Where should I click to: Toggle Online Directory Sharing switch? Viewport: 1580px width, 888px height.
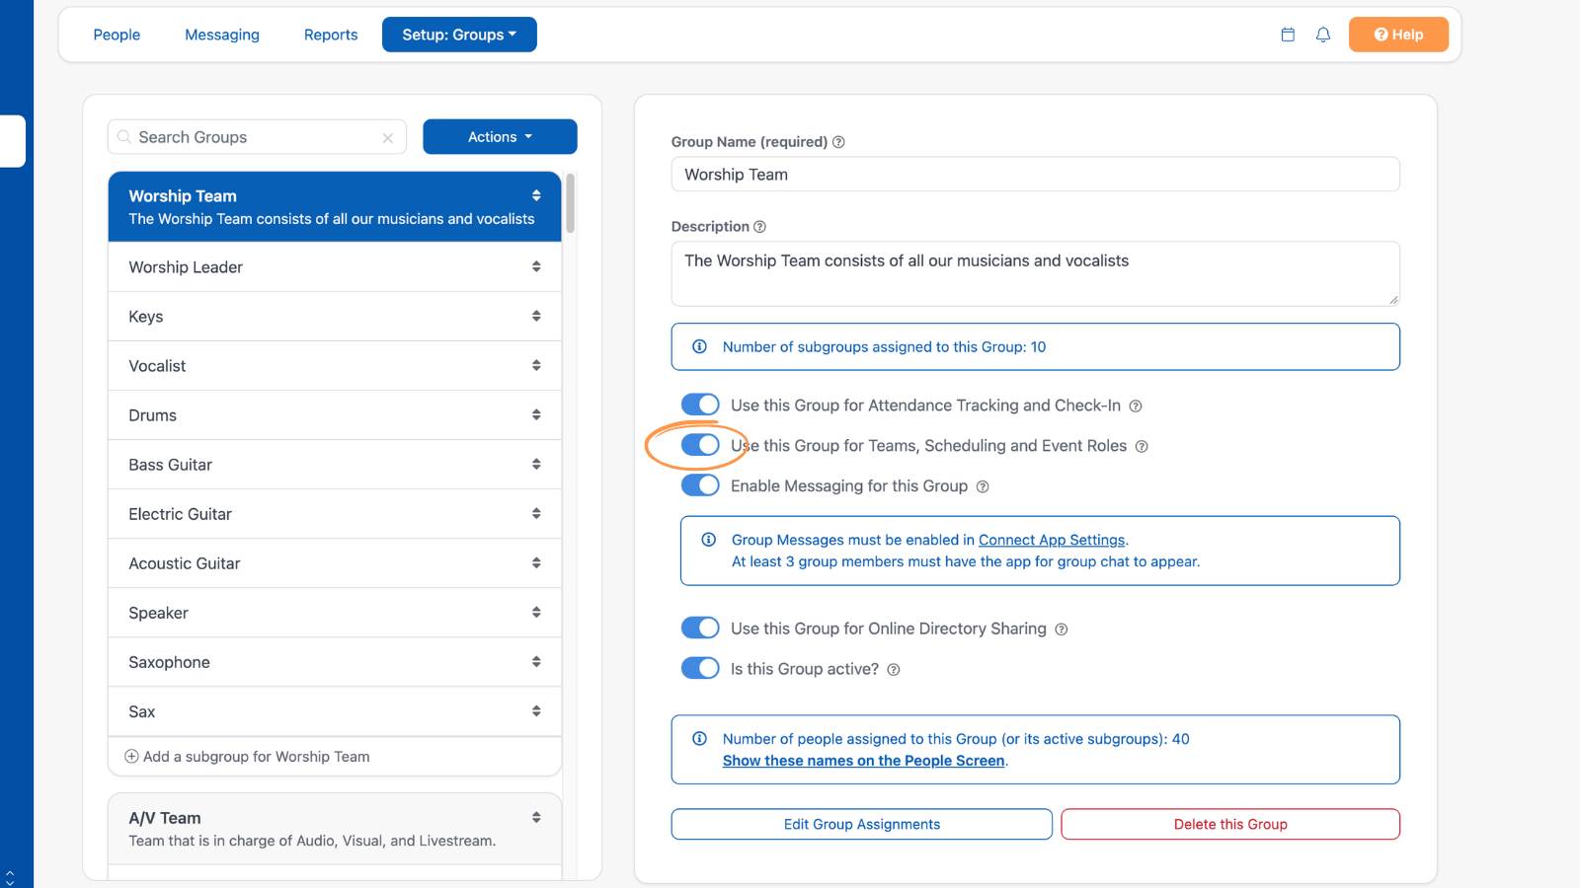[x=700, y=628]
